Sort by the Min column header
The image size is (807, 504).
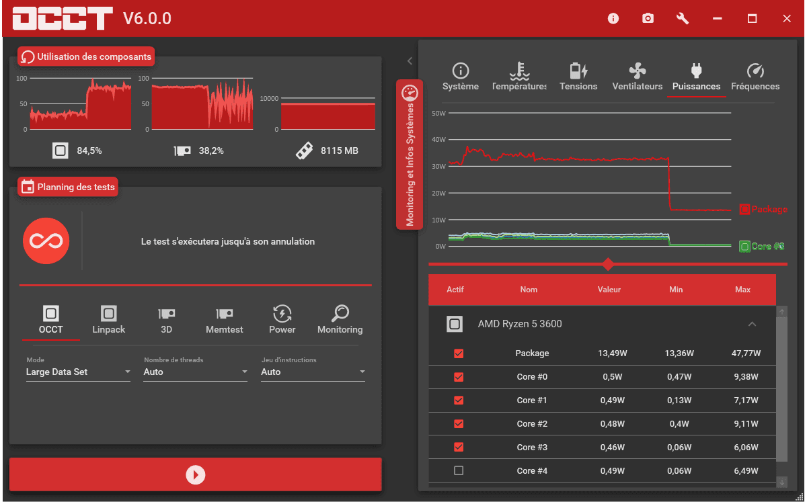click(x=676, y=290)
